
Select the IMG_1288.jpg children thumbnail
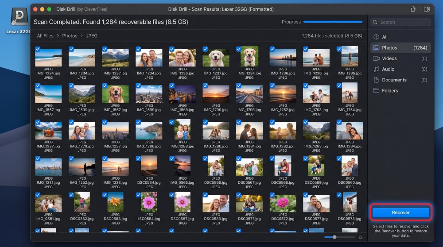(x=182, y=129)
